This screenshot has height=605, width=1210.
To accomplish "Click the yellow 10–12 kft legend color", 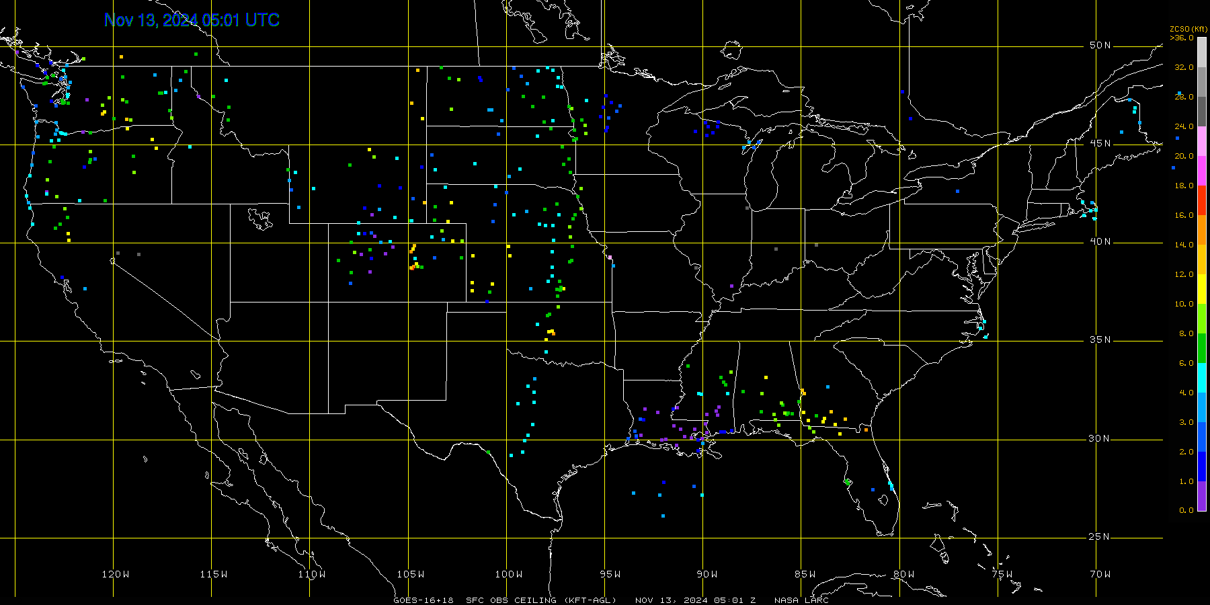I will [x=1202, y=289].
